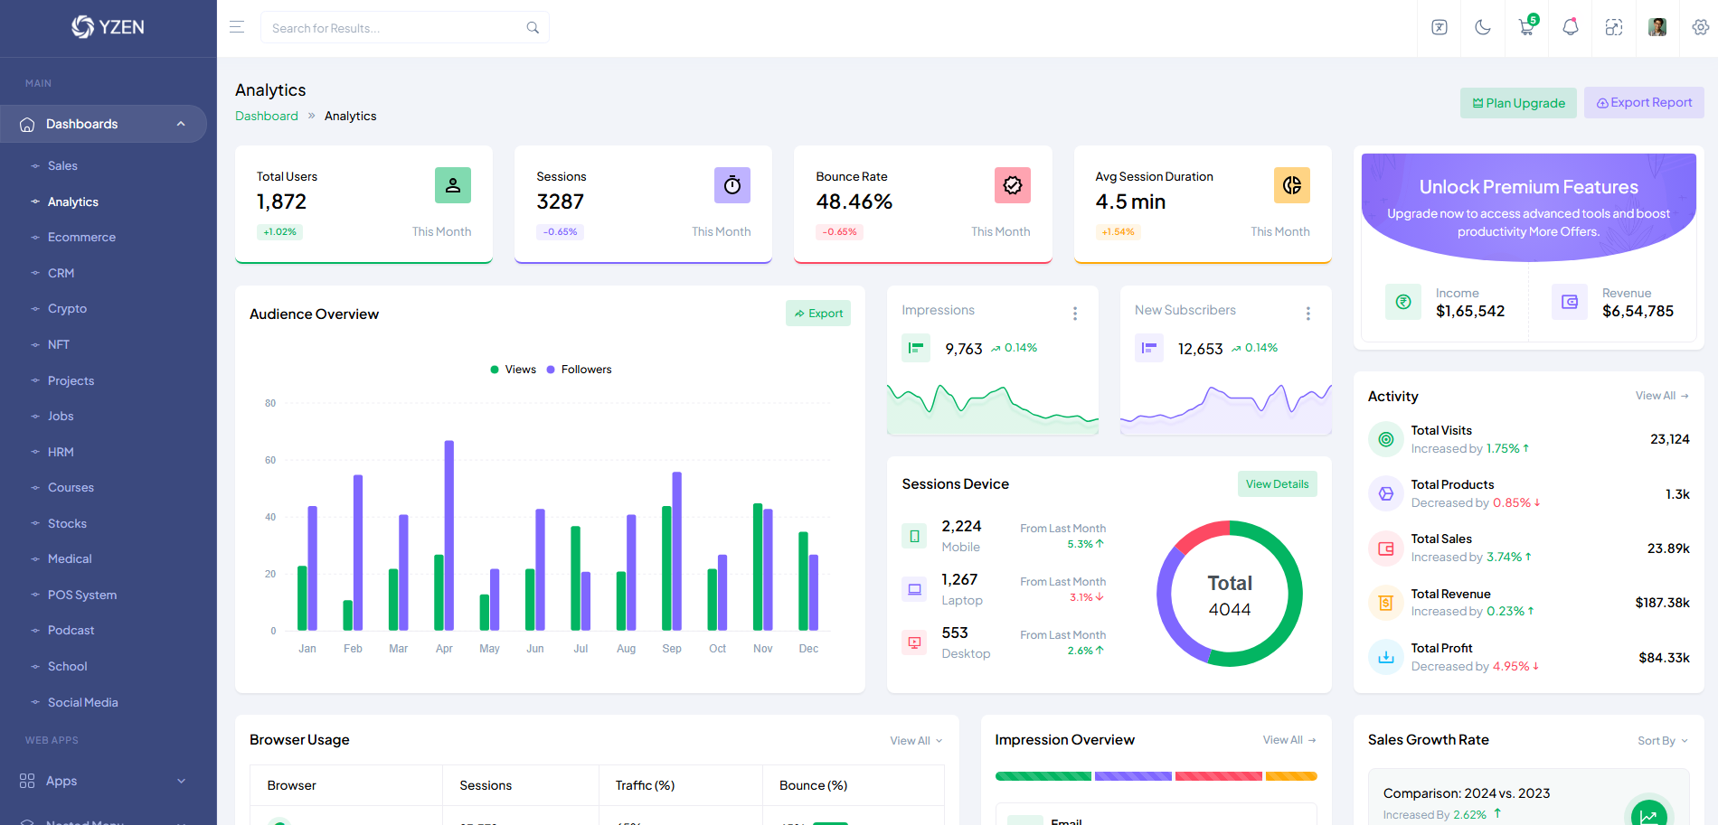
Task: Click the Total Revenue icon
Action: [x=1386, y=603]
